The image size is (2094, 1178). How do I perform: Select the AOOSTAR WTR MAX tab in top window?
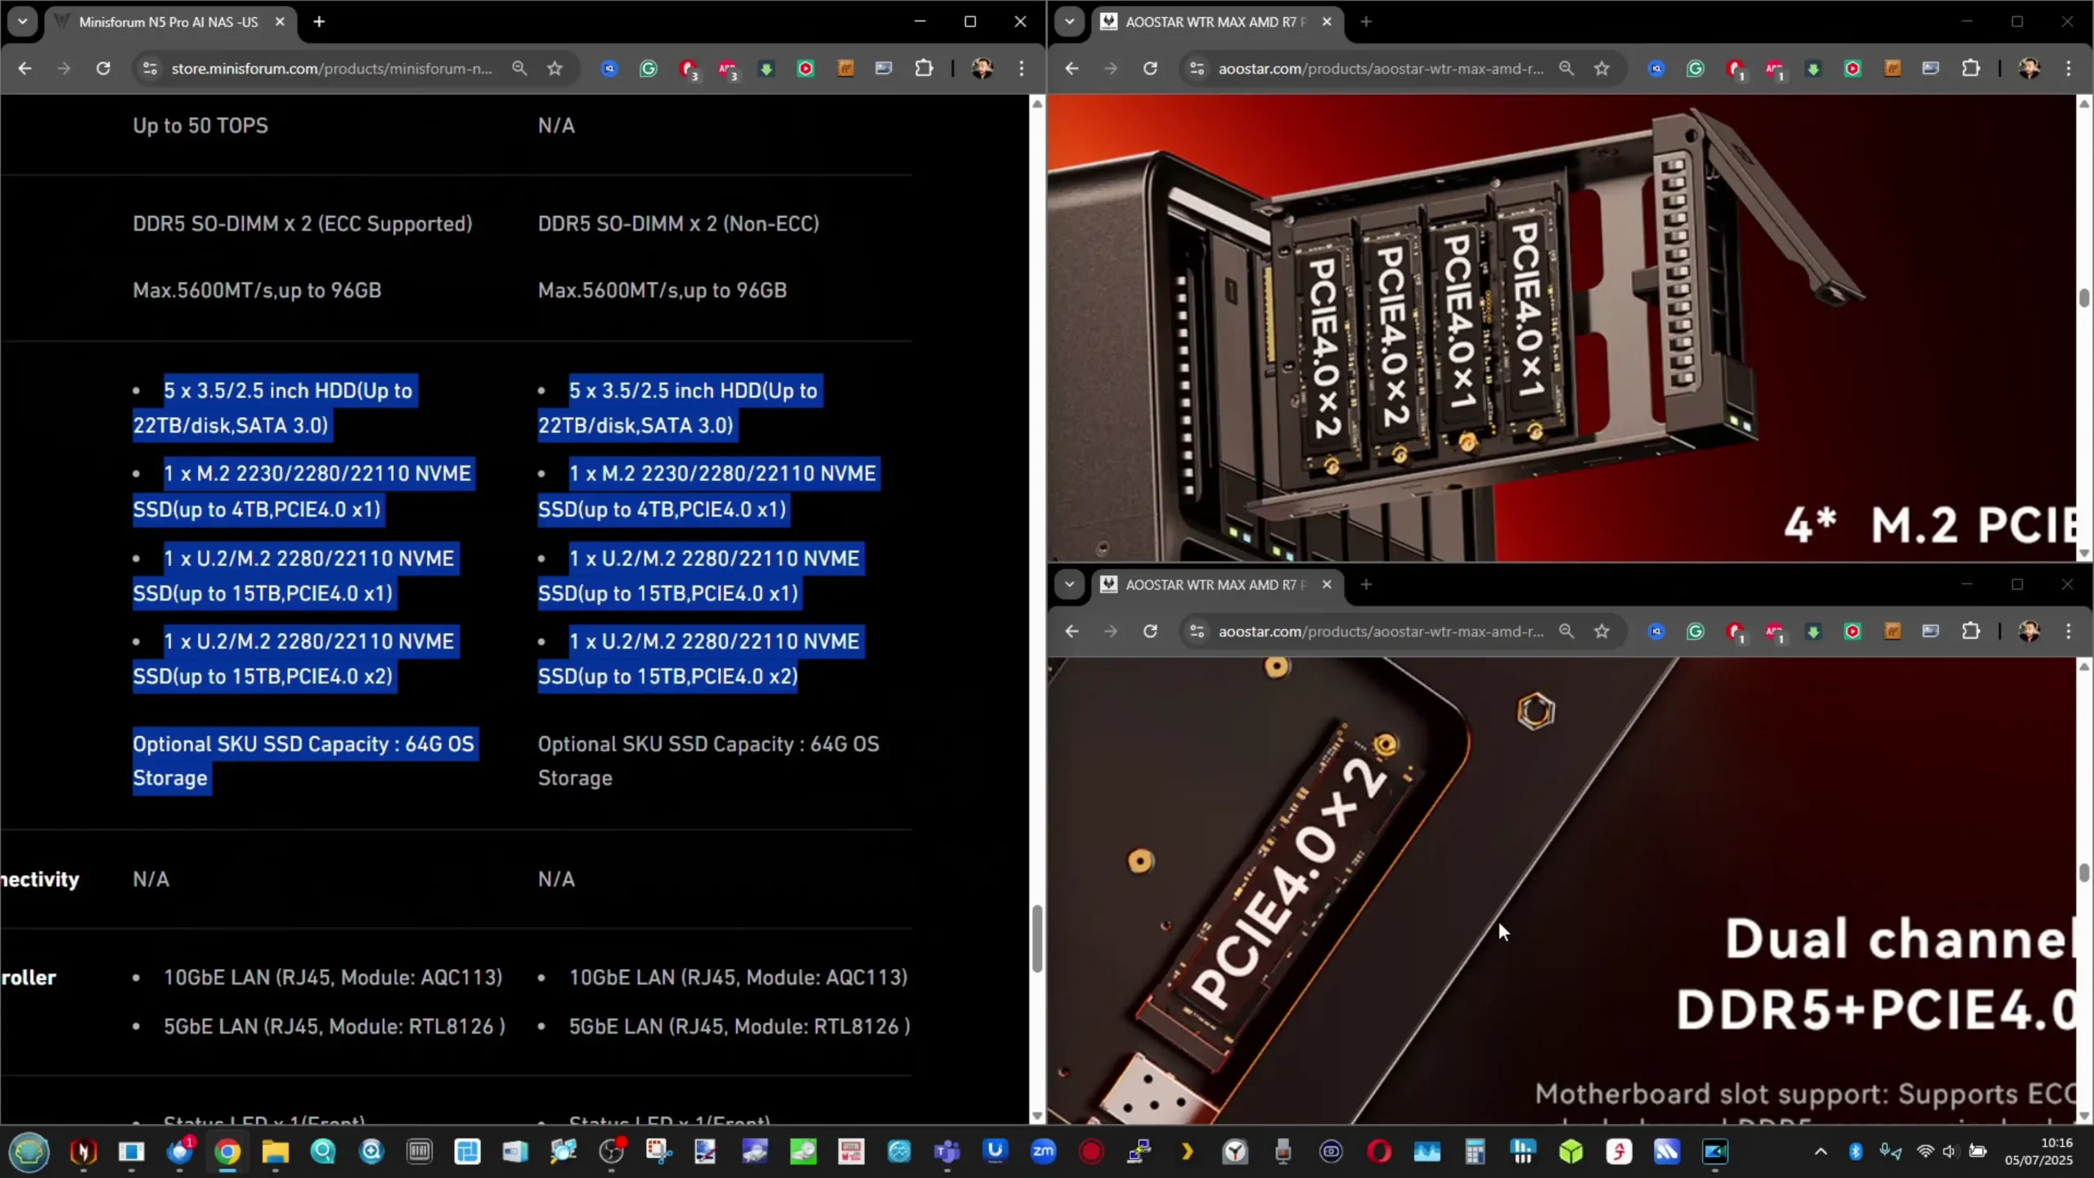pos(1215,22)
